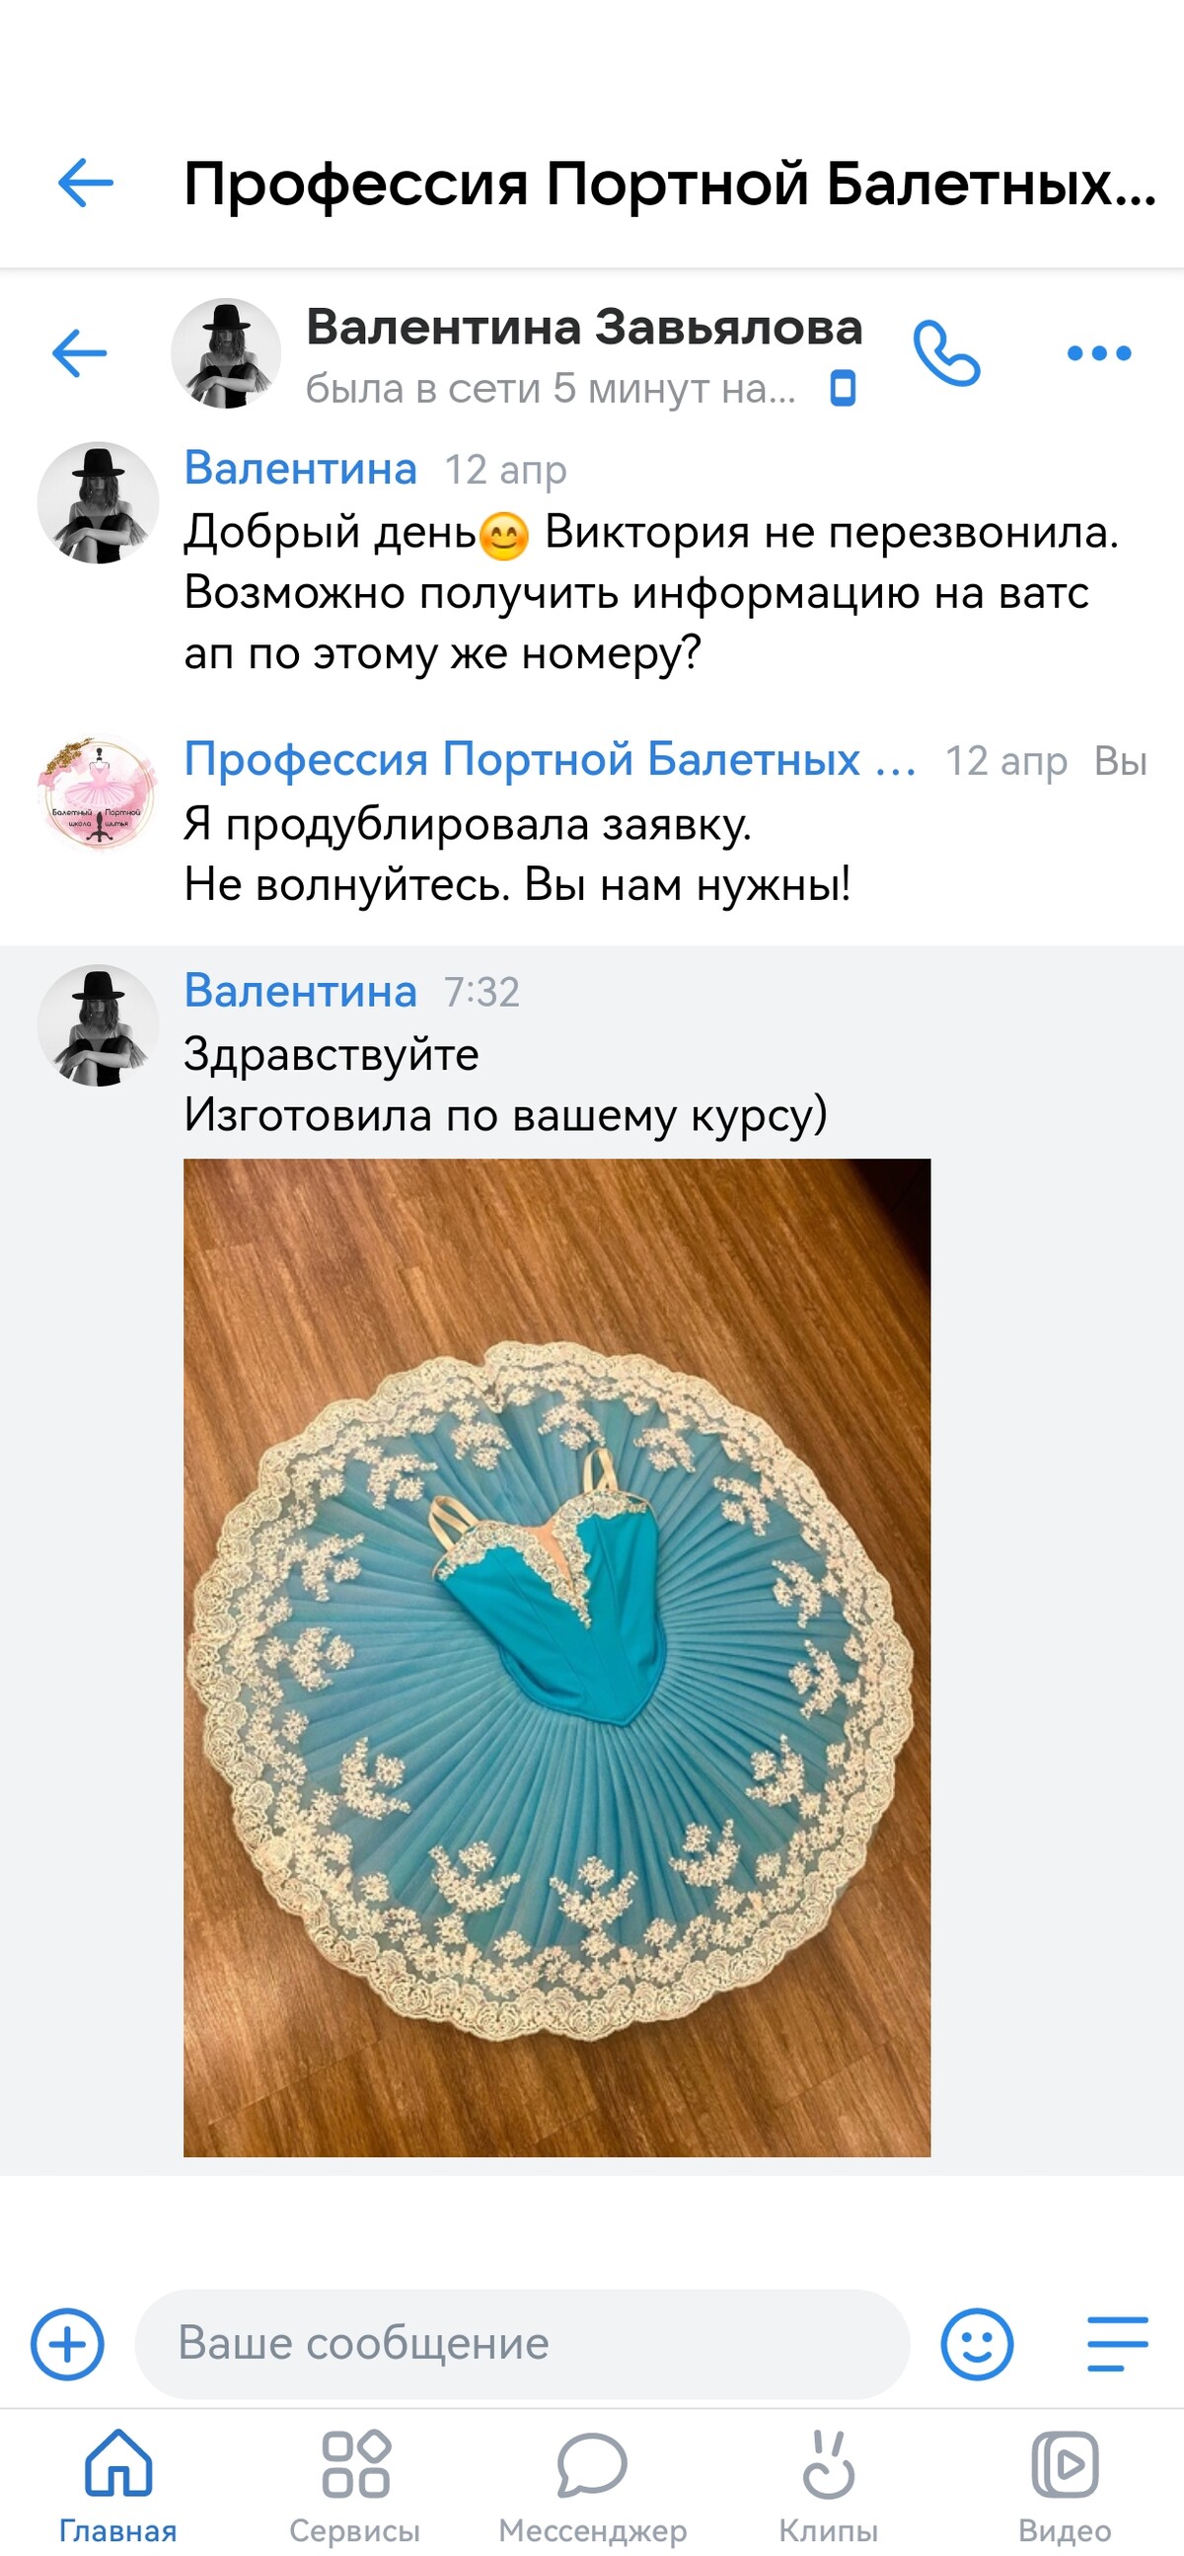This screenshot has width=1184, height=2556.
Task: Open the community avatar with pink tutu
Action: point(97,792)
